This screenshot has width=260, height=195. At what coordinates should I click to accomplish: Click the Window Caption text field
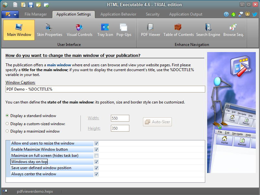click(x=105, y=89)
